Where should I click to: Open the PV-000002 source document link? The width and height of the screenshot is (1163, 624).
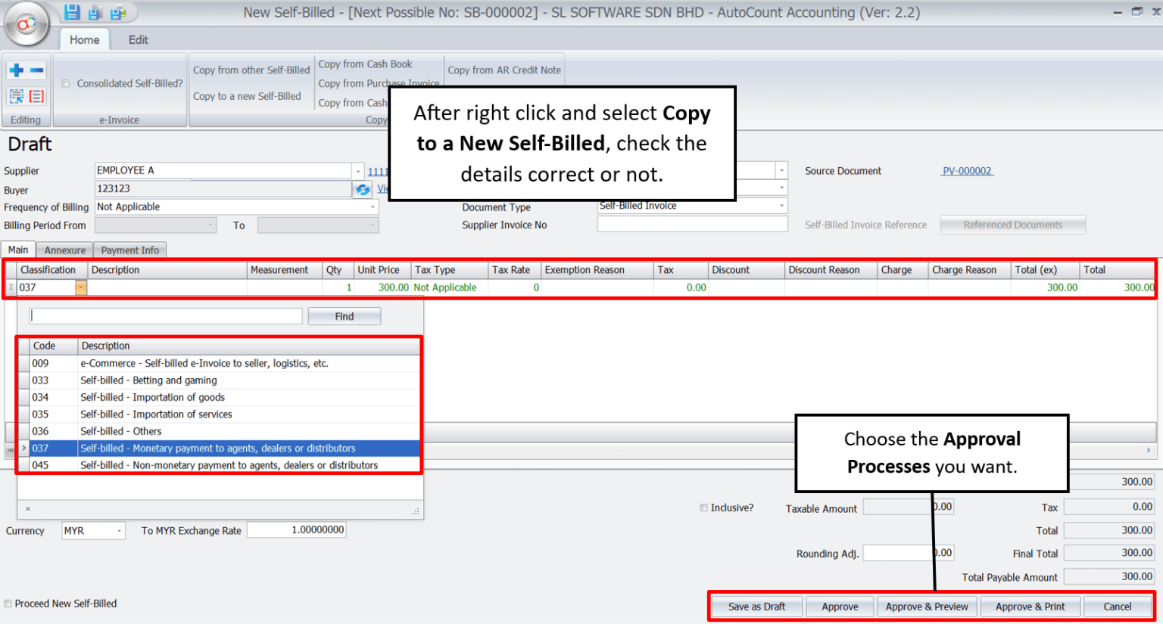pyautogui.click(x=966, y=171)
